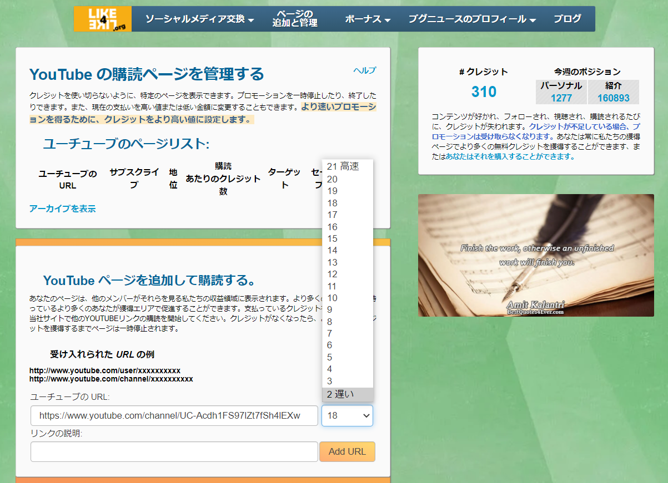Click the あなたはそれを購入することができます link
The height and width of the screenshot is (483, 668).
(x=510, y=156)
